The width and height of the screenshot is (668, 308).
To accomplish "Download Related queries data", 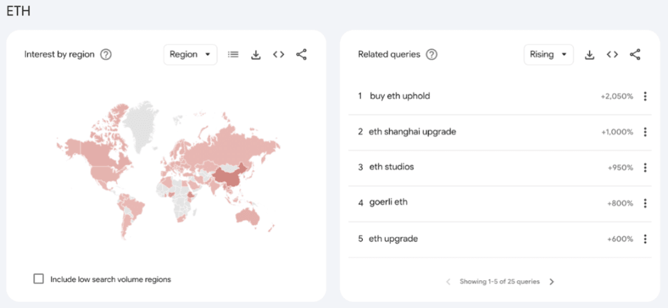I will coord(589,54).
